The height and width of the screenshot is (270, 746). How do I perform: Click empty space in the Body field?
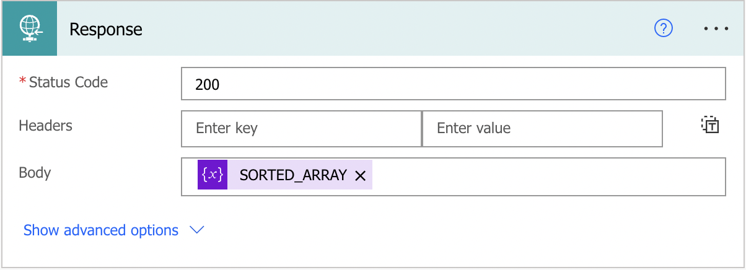pyautogui.click(x=545, y=176)
